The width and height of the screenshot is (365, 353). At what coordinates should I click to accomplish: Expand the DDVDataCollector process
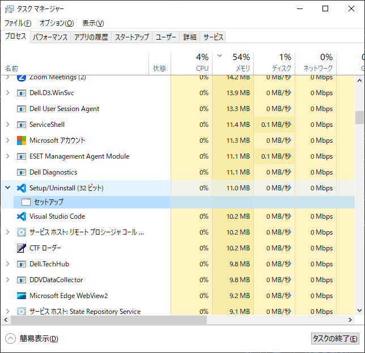tap(8, 280)
